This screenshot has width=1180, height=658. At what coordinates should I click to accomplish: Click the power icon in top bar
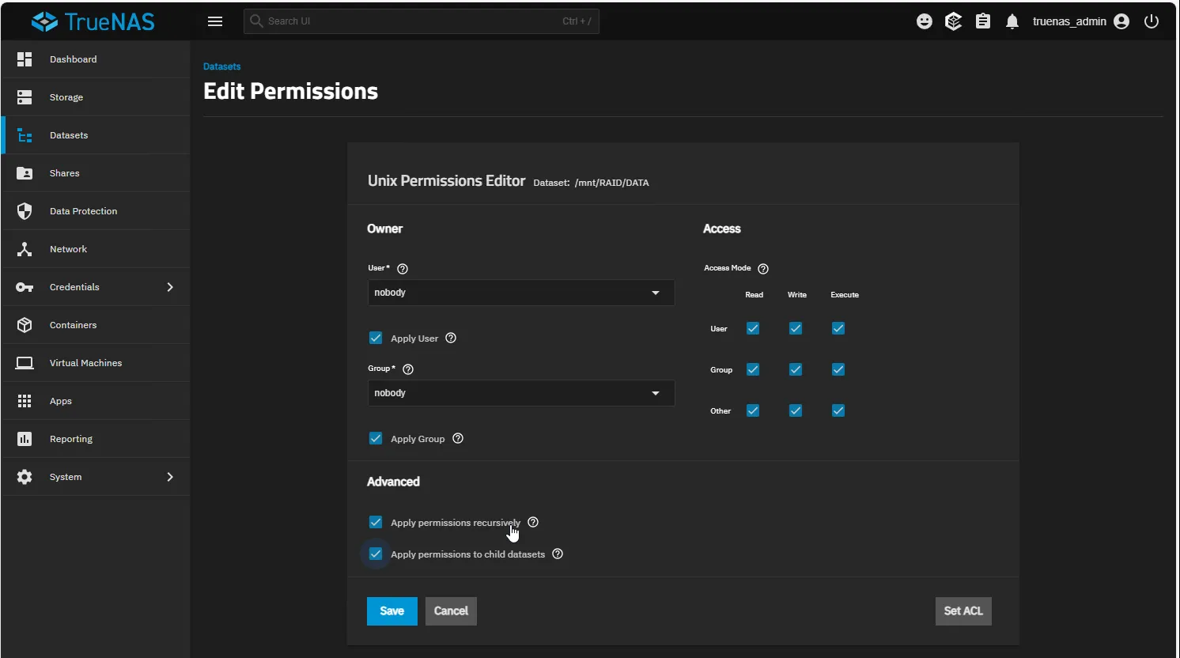coord(1152,21)
